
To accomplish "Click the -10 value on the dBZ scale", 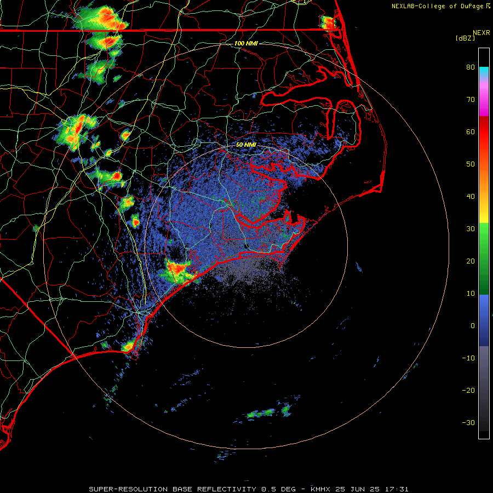I will pos(468,358).
